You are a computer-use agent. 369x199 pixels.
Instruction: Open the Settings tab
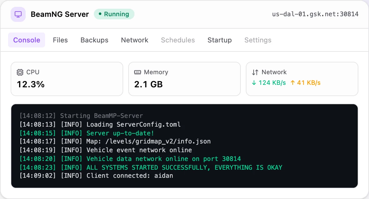click(x=258, y=40)
